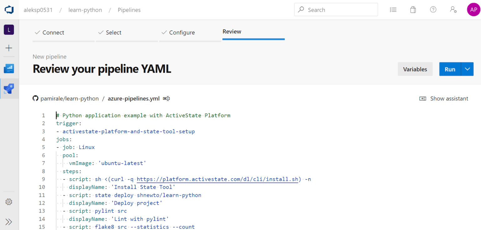Open the Variables dialog
Screen dimensions: 481x230
[x=415, y=69]
